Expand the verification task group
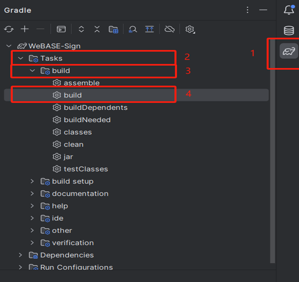Viewport: 299px width, 282px height. [32, 243]
